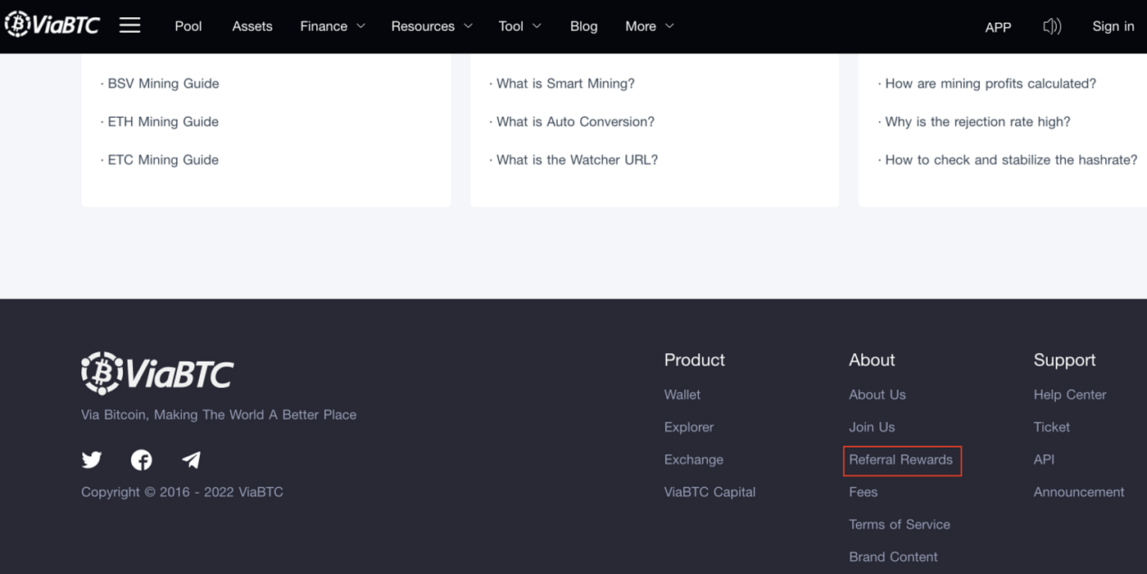The width and height of the screenshot is (1147, 574).
Task: Open Join Us footer link
Action: tap(872, 427)
